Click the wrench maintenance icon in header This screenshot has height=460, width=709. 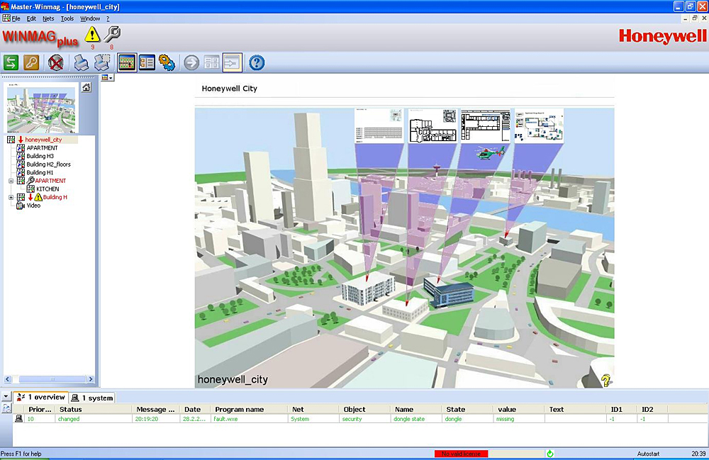click(x=112, y=34)
